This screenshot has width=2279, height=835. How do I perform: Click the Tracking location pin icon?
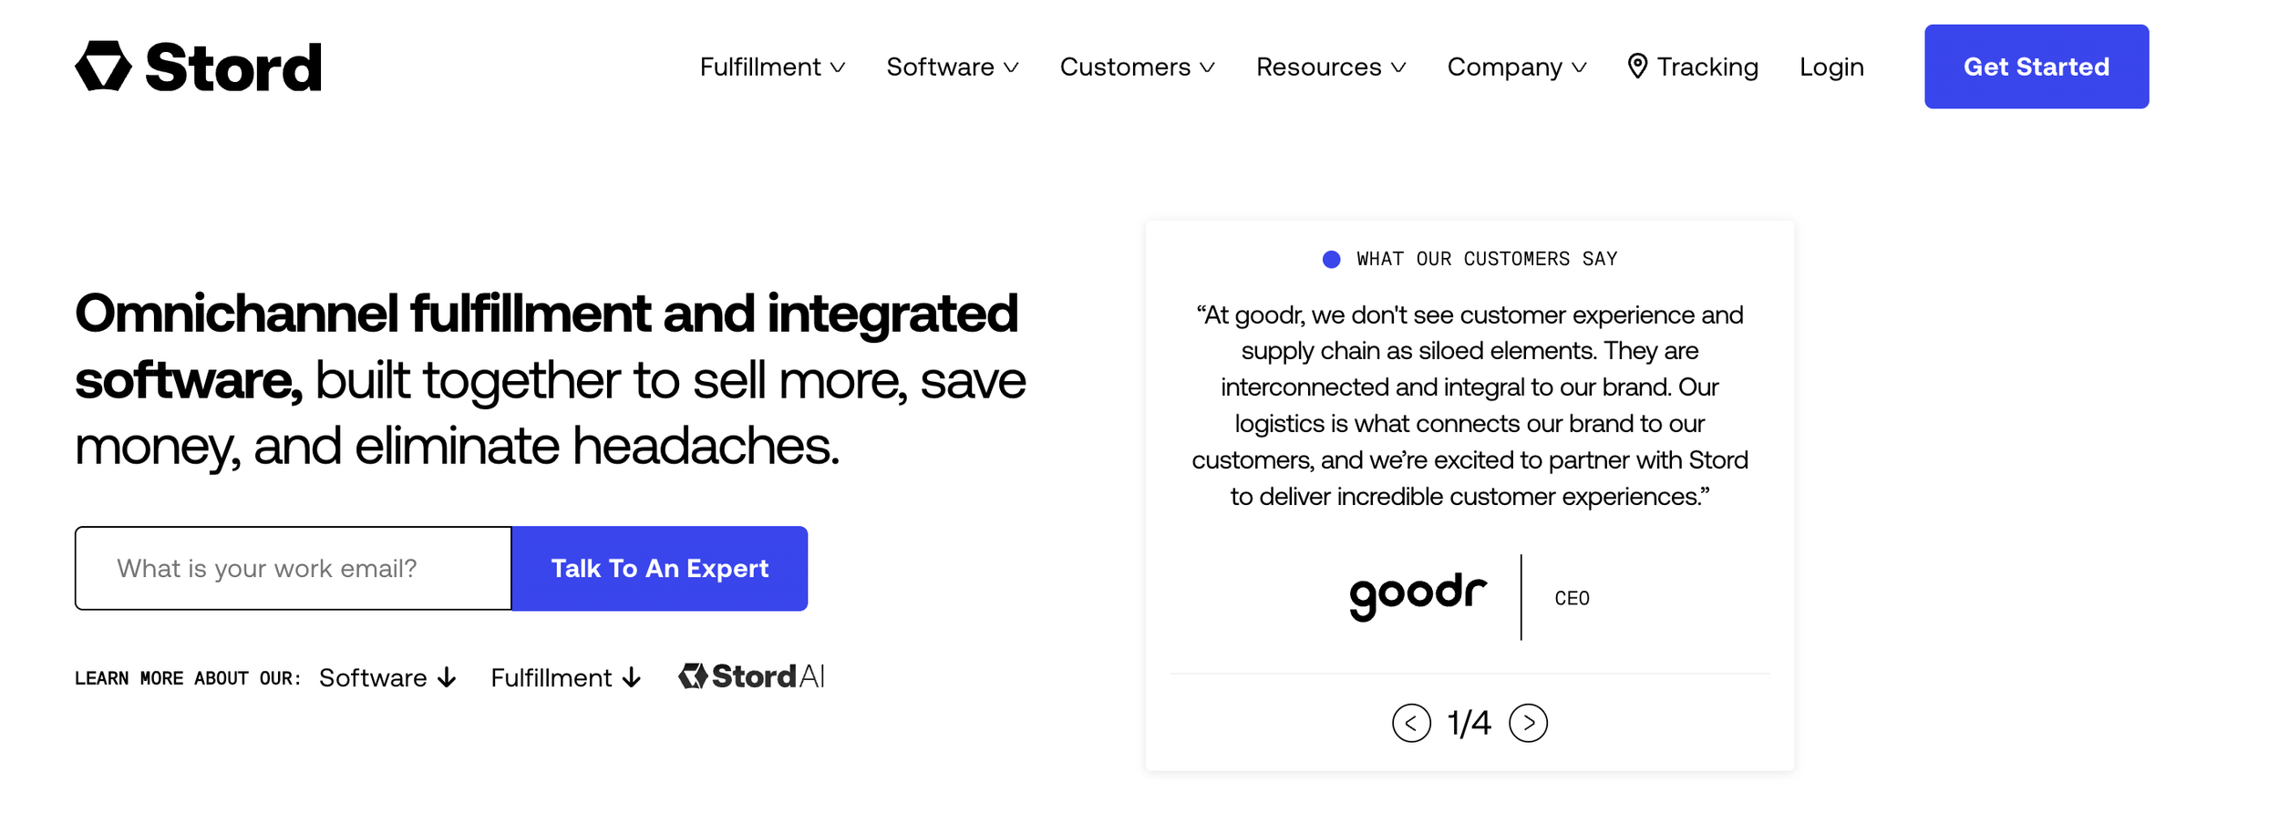(1637, 67)
